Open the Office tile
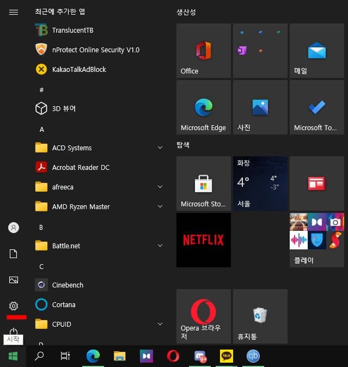This screenshot has width=348, height=367. (204, 50)
